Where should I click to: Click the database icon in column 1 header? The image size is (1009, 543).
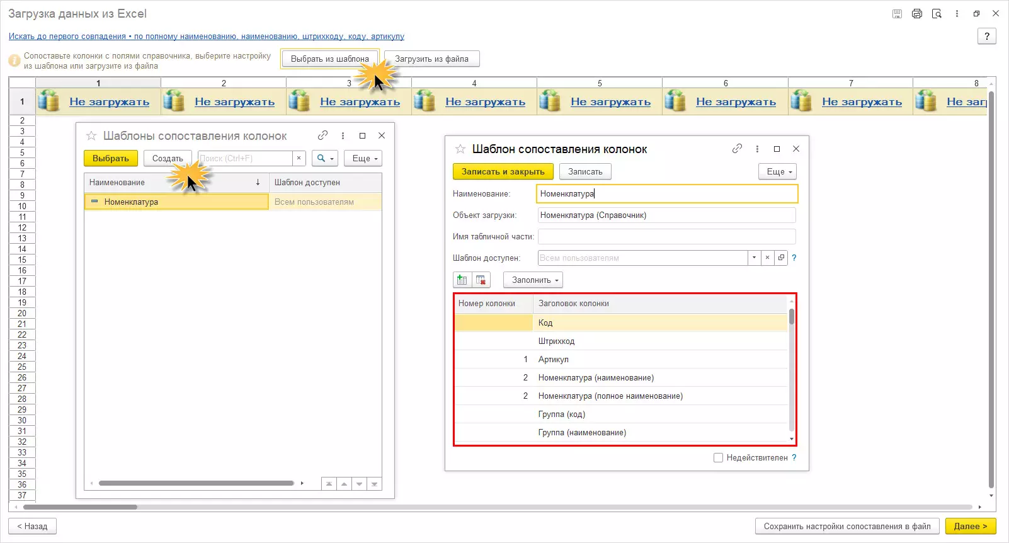click(49, 101)
